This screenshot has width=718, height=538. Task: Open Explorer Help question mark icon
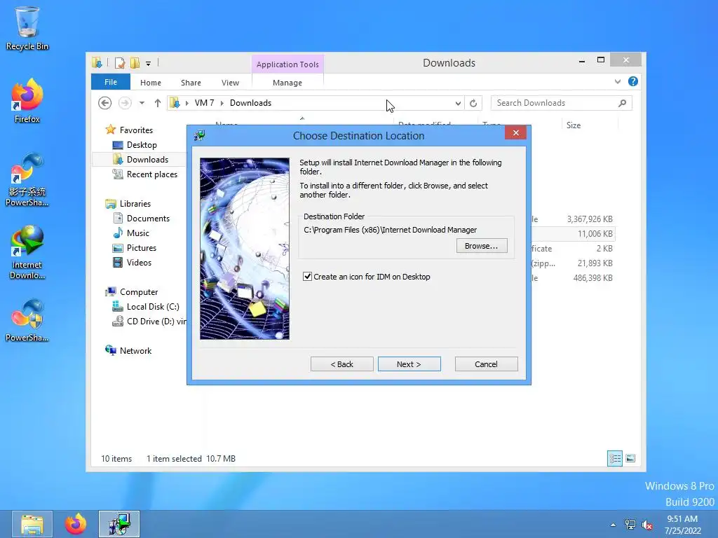tap(633, 81)
